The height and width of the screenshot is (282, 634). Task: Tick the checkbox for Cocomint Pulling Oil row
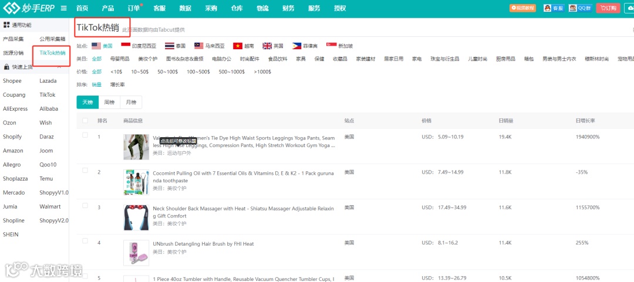pyautogui.click(x=85, y=171)
